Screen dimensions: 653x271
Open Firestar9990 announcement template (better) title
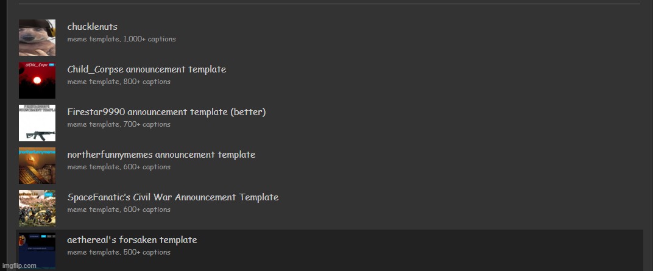pyautogui.click(x=166, y=112)
